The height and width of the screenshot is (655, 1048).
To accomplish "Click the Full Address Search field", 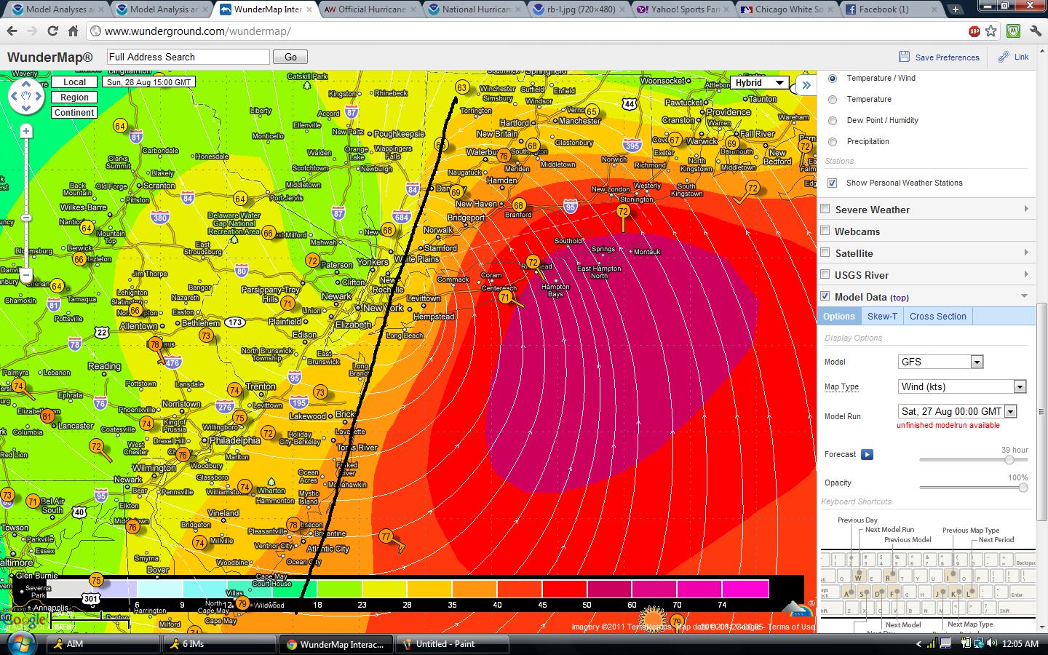I will tap(188, 57).
